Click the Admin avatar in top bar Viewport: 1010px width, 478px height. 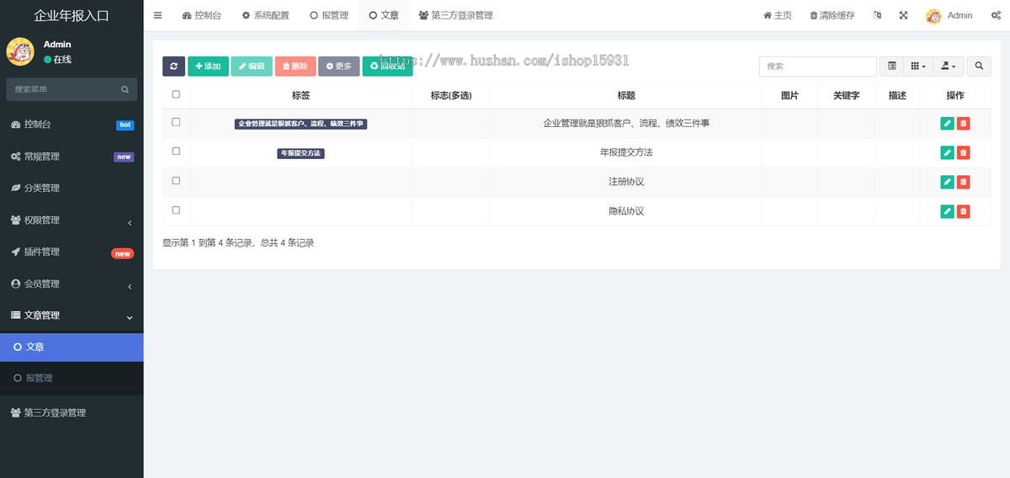pyautogui.click(x=933, y=16)
